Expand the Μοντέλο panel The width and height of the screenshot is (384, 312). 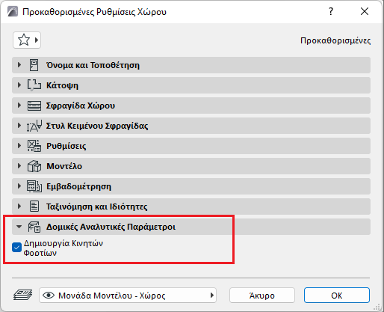pyautogui.click(x=19, y=166)
